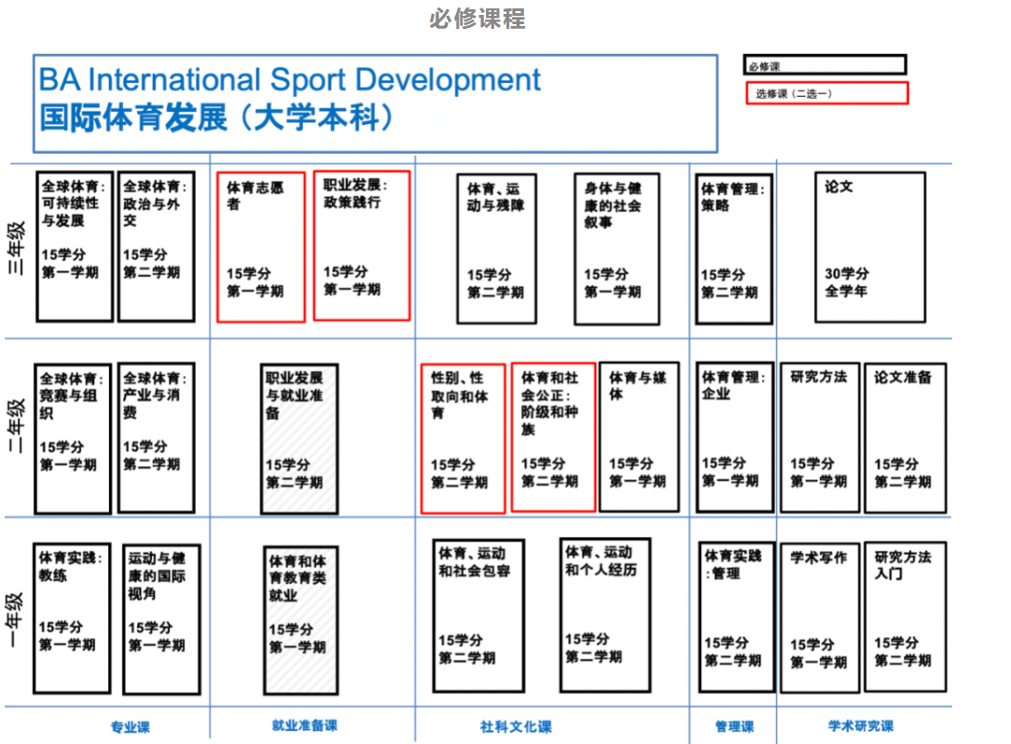1011x744 pixels.
Task: Select the 全球体育:可持续性与发展 course box
Action: 75,246
